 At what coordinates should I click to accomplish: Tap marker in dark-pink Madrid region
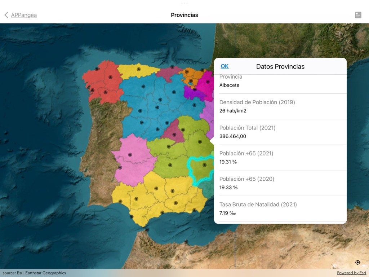click(175, 135)
